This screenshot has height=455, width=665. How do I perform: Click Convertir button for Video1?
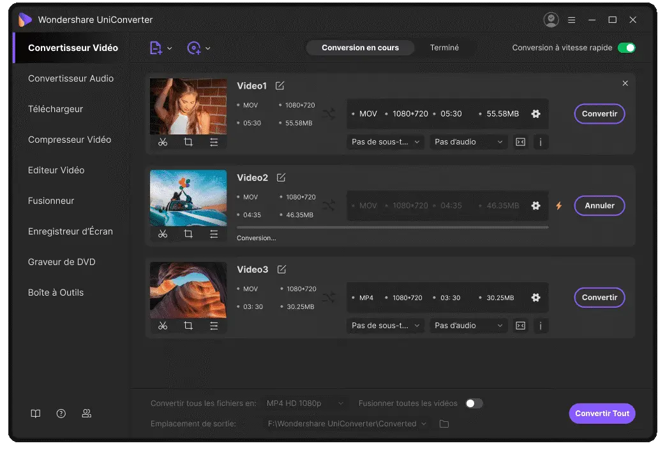(599, 113)
